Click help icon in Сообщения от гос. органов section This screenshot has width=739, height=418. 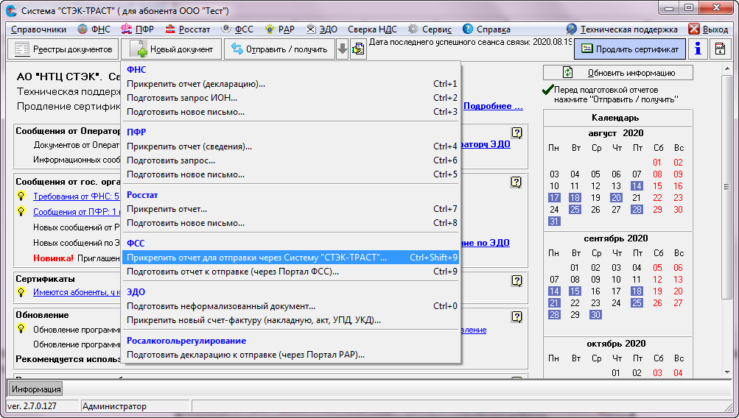(x=516, y=183)
